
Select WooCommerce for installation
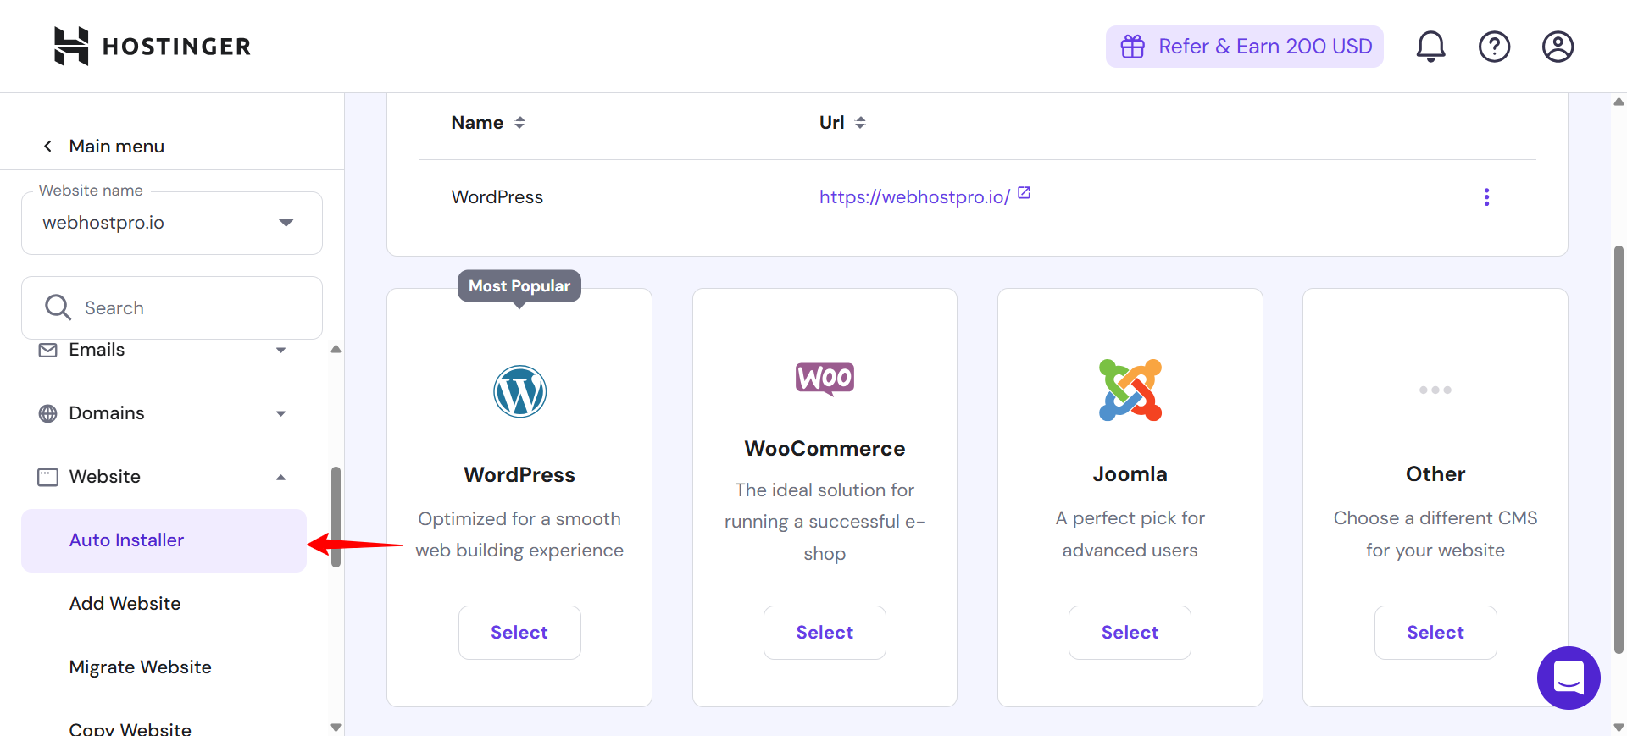[x=825, y=633]
